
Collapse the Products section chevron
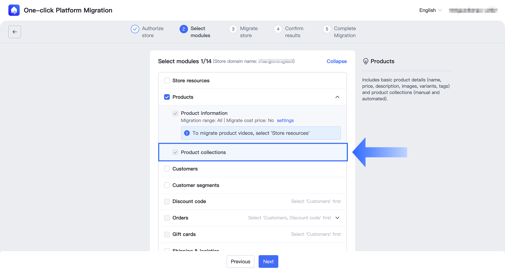click(x=337, y=97)
